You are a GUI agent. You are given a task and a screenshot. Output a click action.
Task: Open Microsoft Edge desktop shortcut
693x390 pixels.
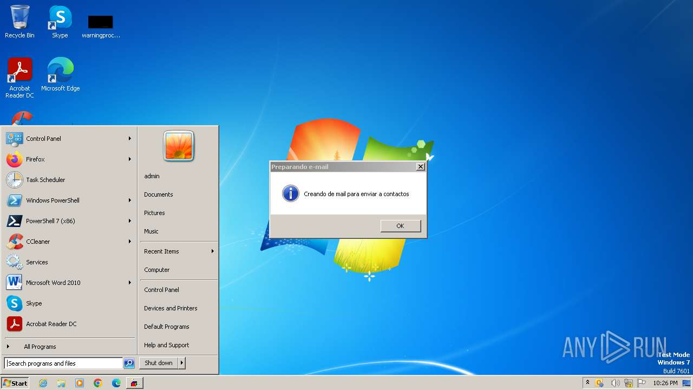tap(60, 74)
